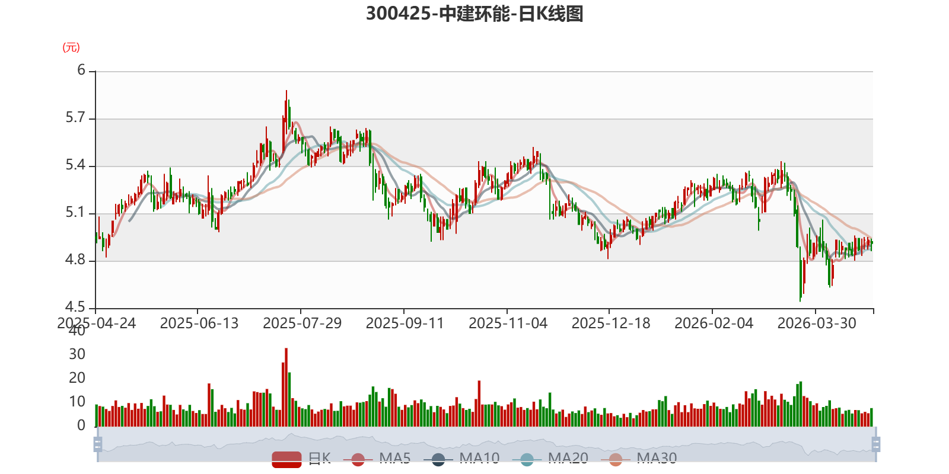
Task: Click the 2026-02-04 date axis label
Action: tap(714, 324)
